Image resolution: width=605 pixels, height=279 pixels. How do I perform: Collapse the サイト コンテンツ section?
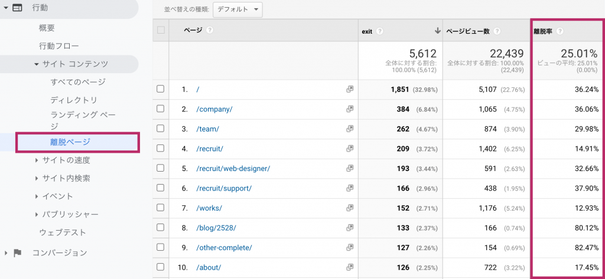click(x=37, y=64)
